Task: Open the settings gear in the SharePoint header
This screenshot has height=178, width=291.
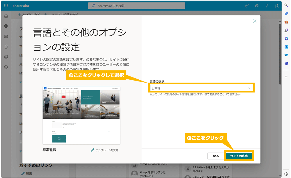Action: point(257,6)
